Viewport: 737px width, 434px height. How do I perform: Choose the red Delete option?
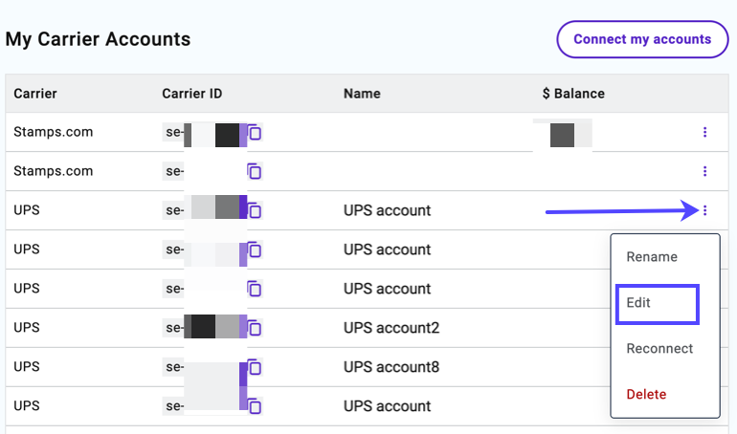pyautogui.click(x=646, y=394)
